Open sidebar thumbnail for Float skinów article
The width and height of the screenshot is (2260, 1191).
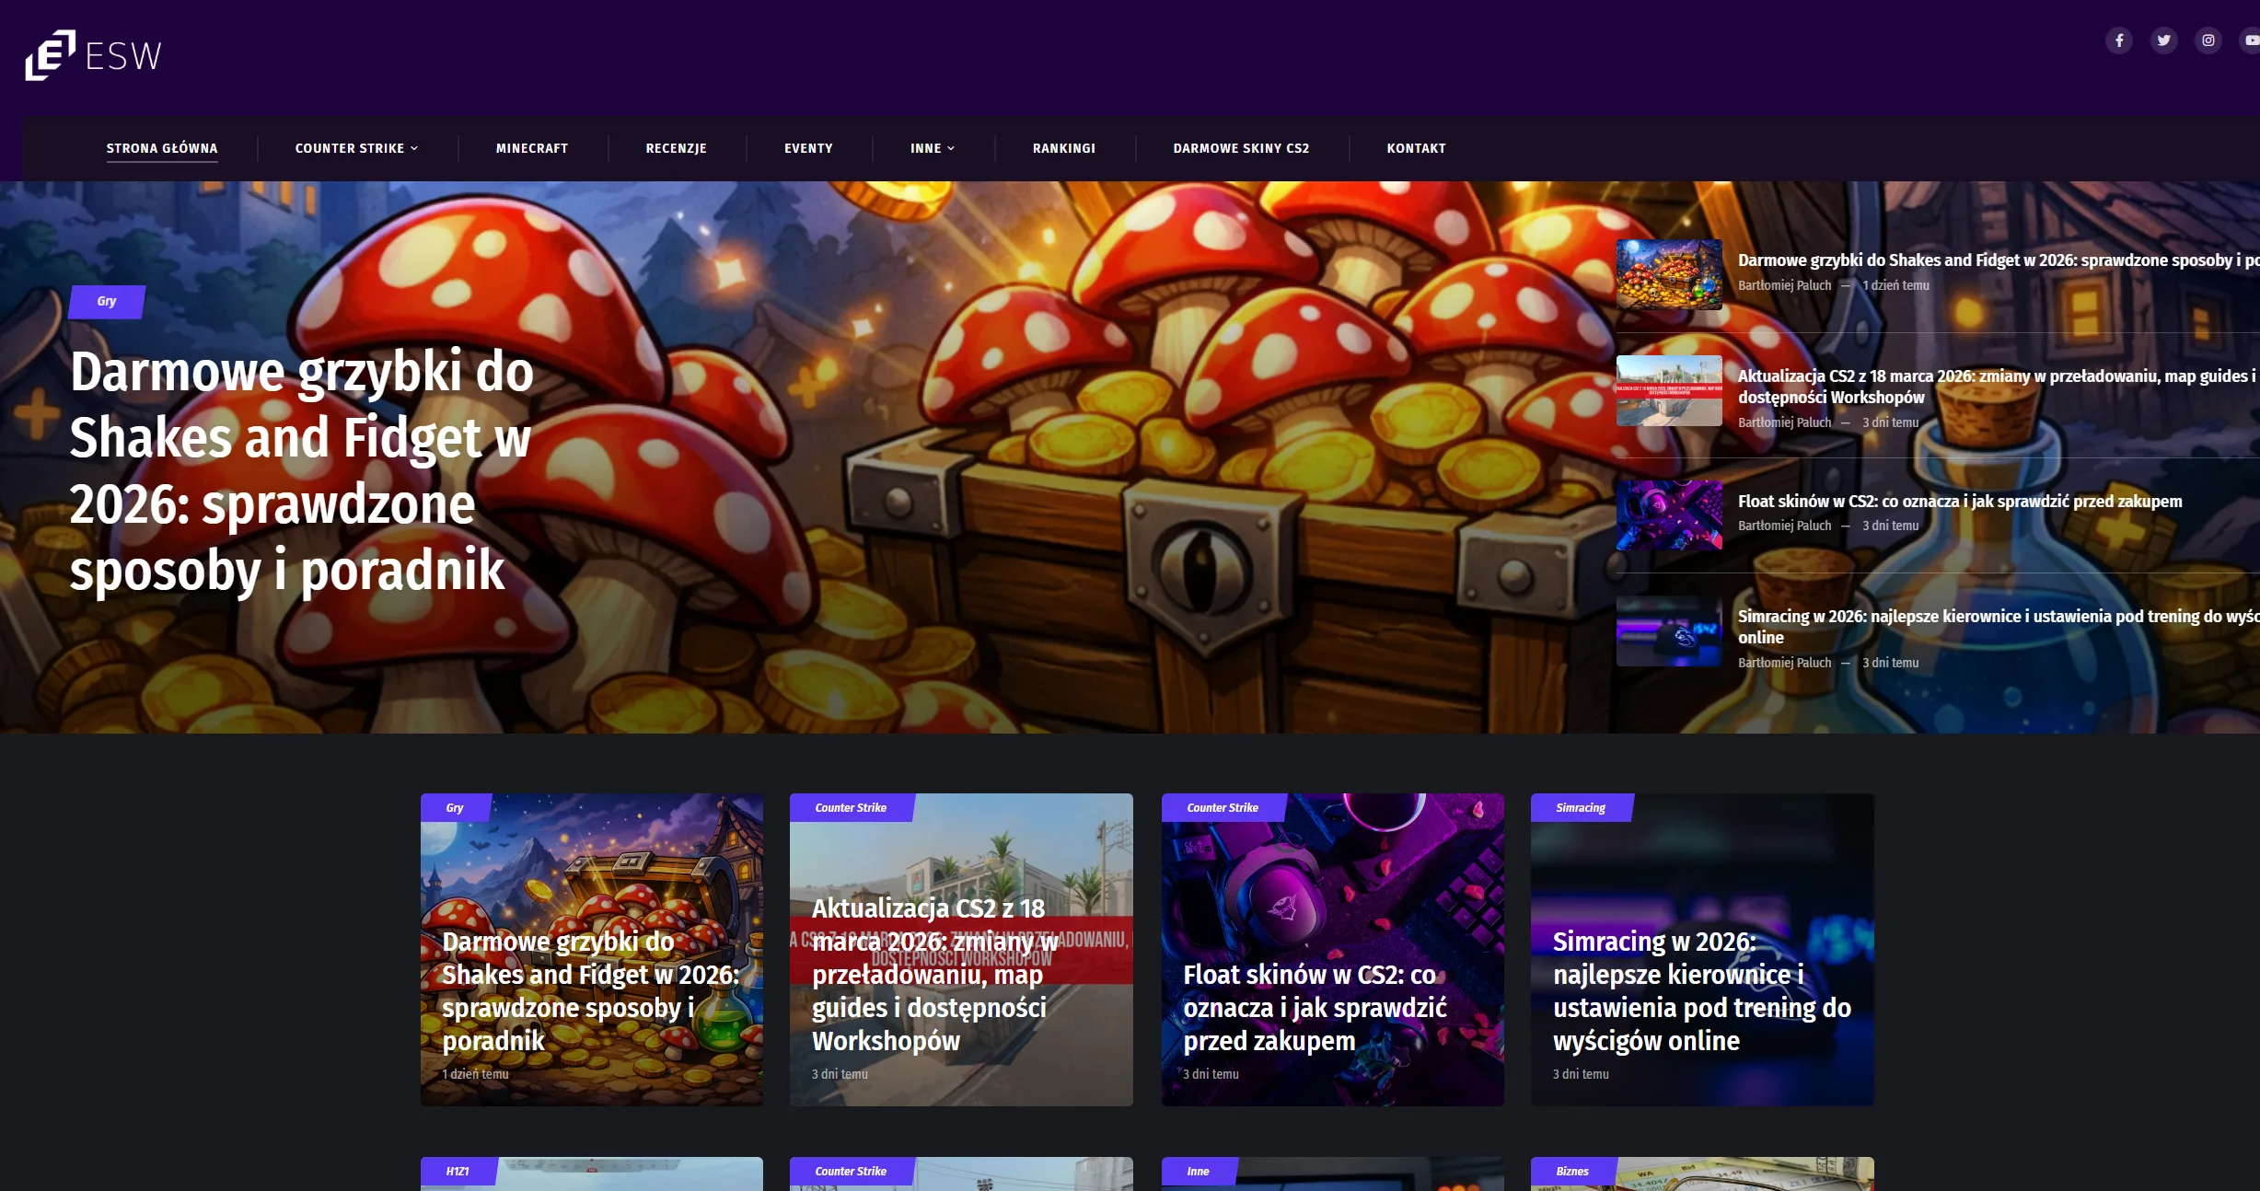[x=1669, y=515]
